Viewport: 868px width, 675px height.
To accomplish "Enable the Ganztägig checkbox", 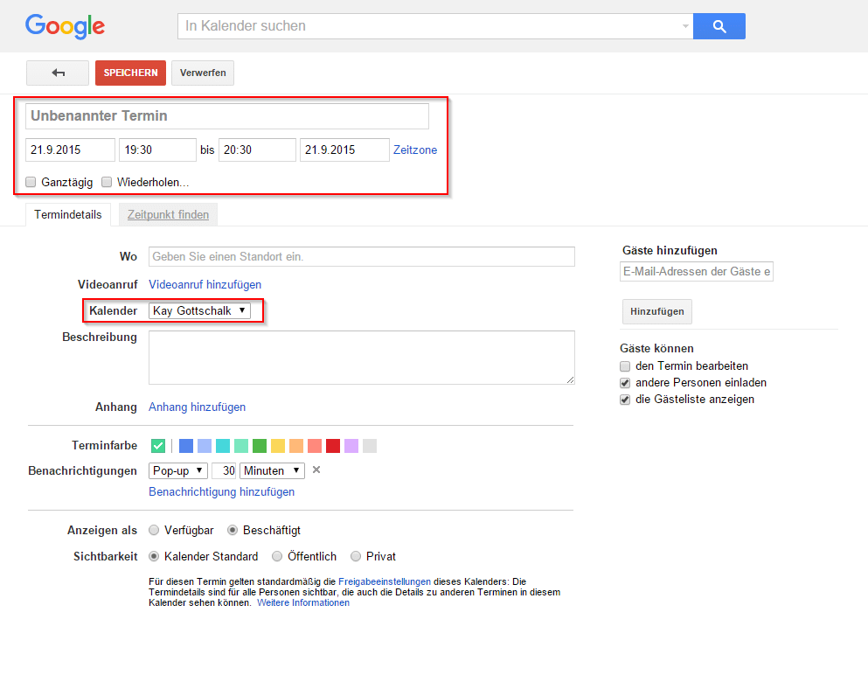I will (31, 182).
